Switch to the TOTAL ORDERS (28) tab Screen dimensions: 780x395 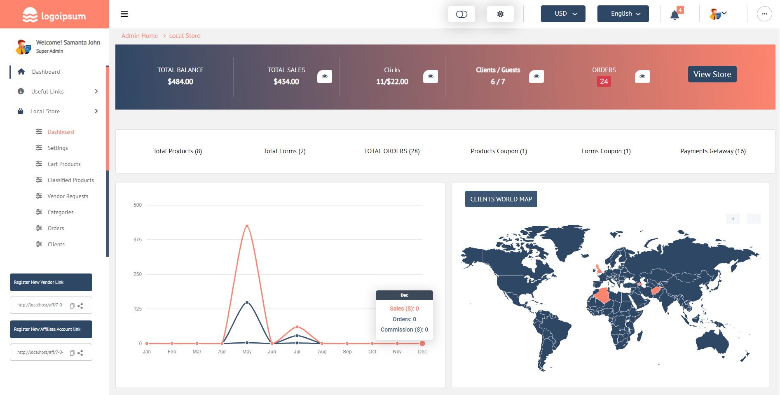pyautogui.click(x=391, y=151)
